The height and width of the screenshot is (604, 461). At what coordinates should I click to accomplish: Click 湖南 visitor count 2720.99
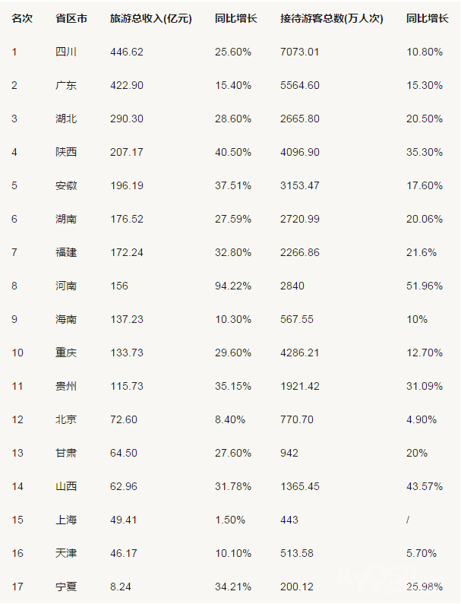(x=300, y=219)
